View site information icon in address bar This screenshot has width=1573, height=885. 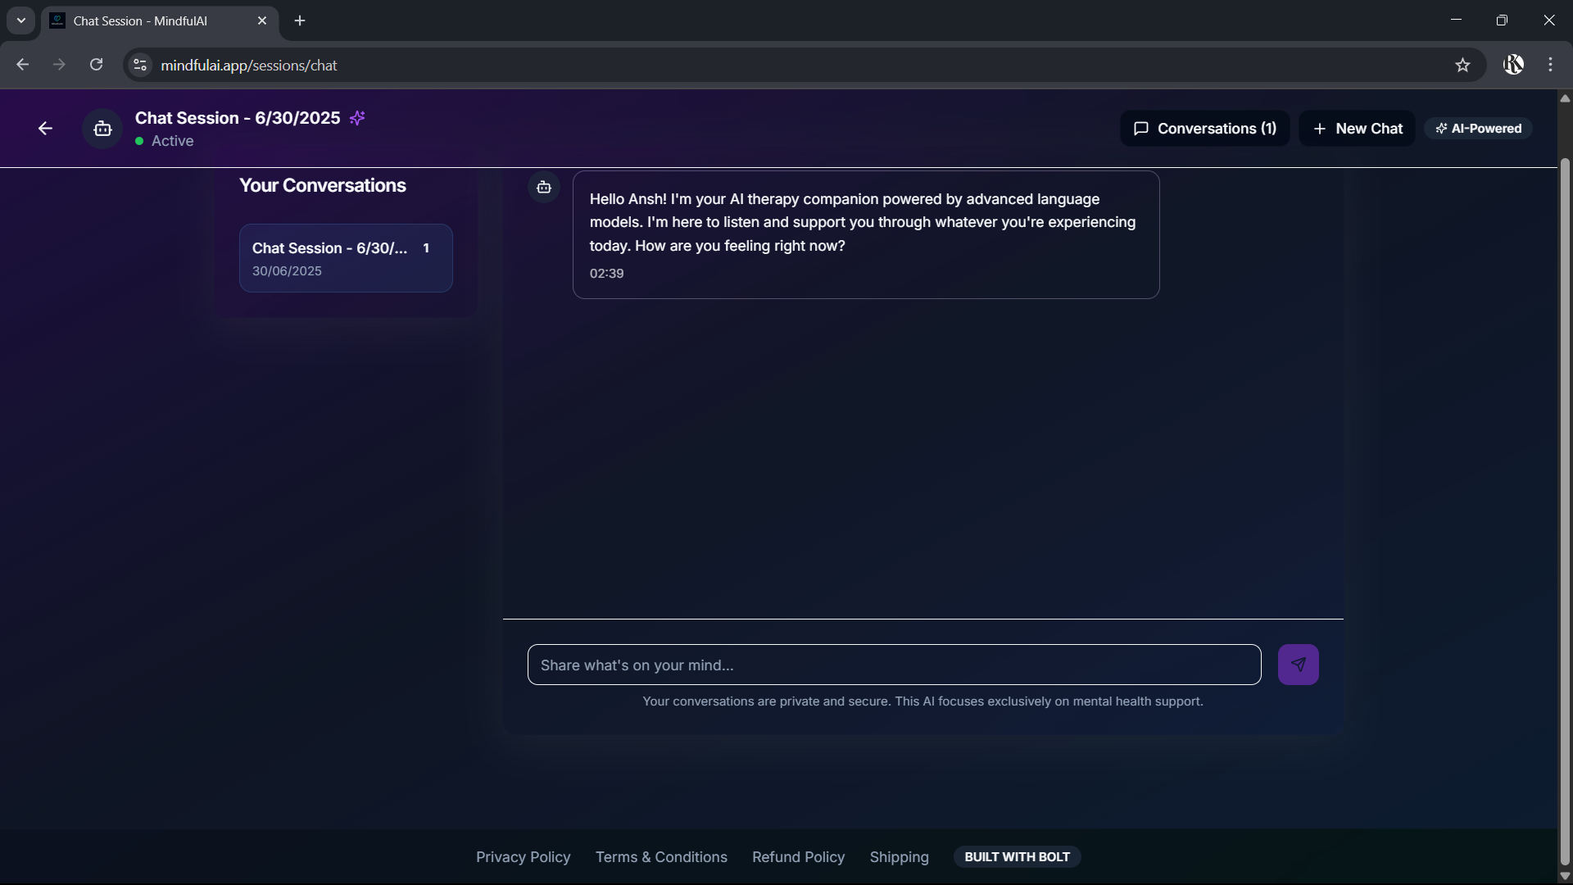pos(140,66)
